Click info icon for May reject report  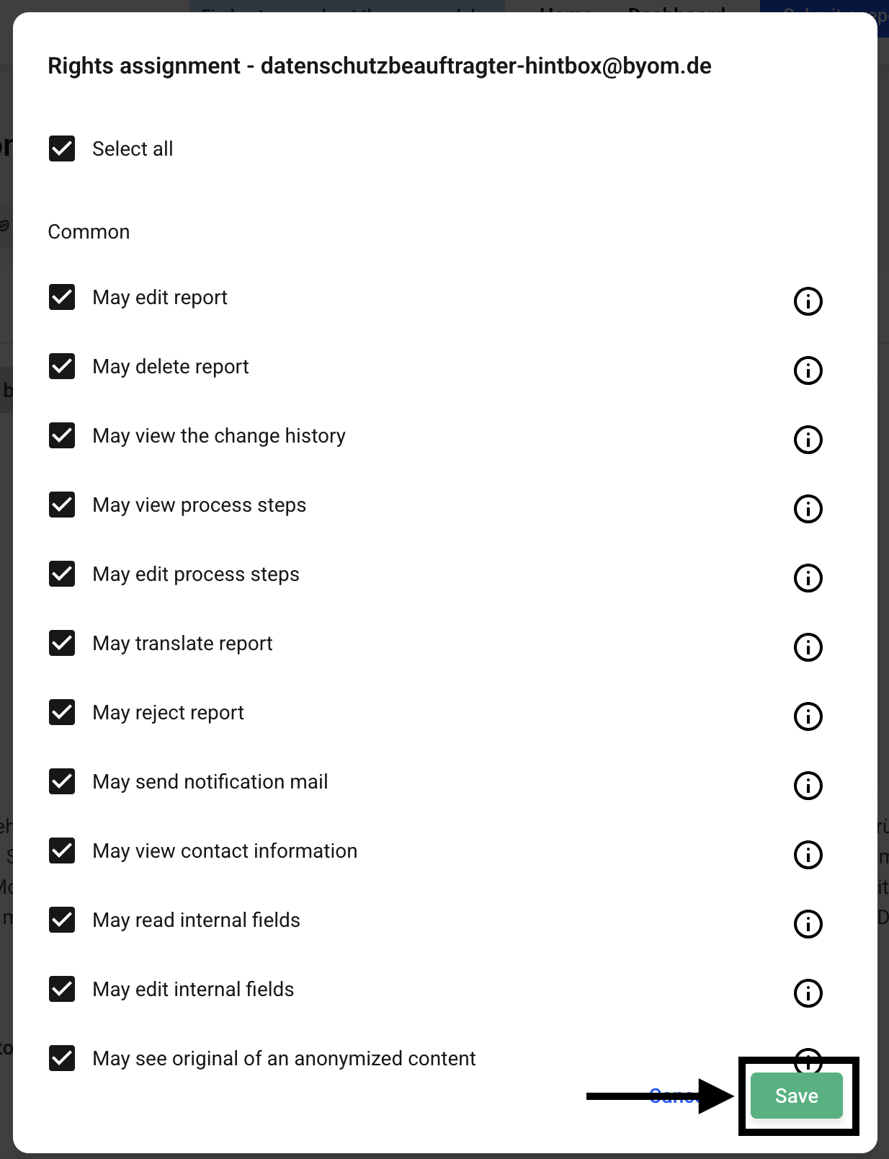point(808,716)
